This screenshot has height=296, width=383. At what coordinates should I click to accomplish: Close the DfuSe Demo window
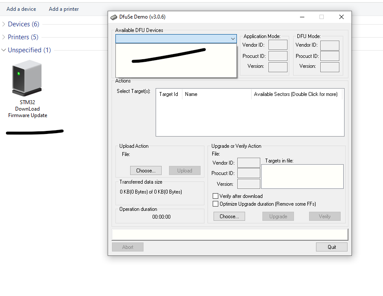pos(342,17)
